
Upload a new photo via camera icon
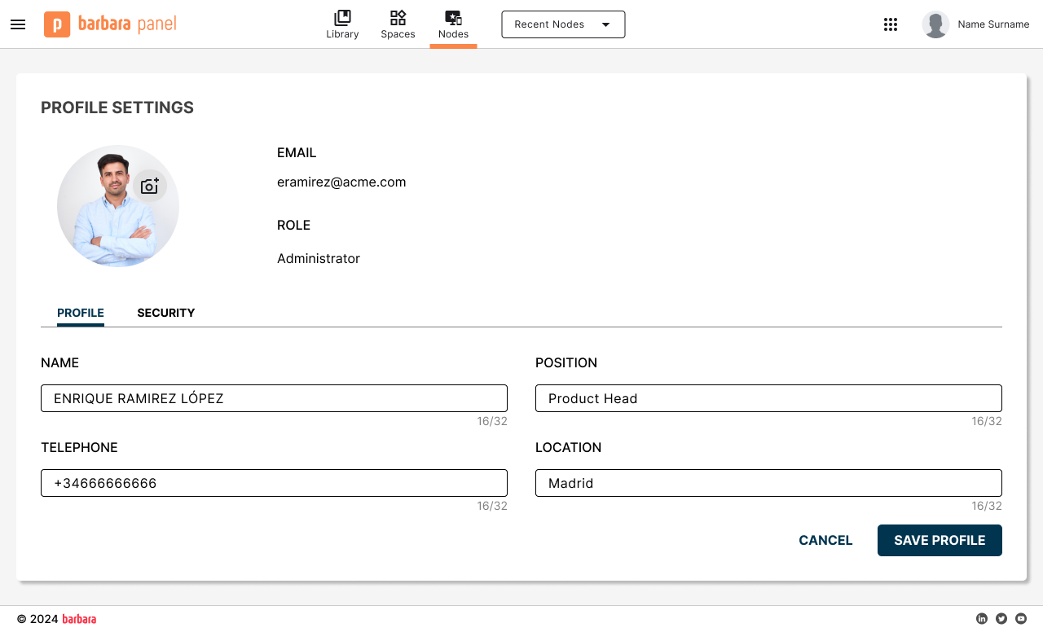[x=150, y=187]
